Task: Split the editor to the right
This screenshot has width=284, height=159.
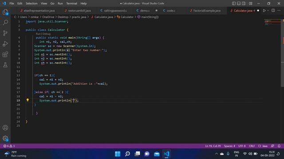Action: click(273, 11)
